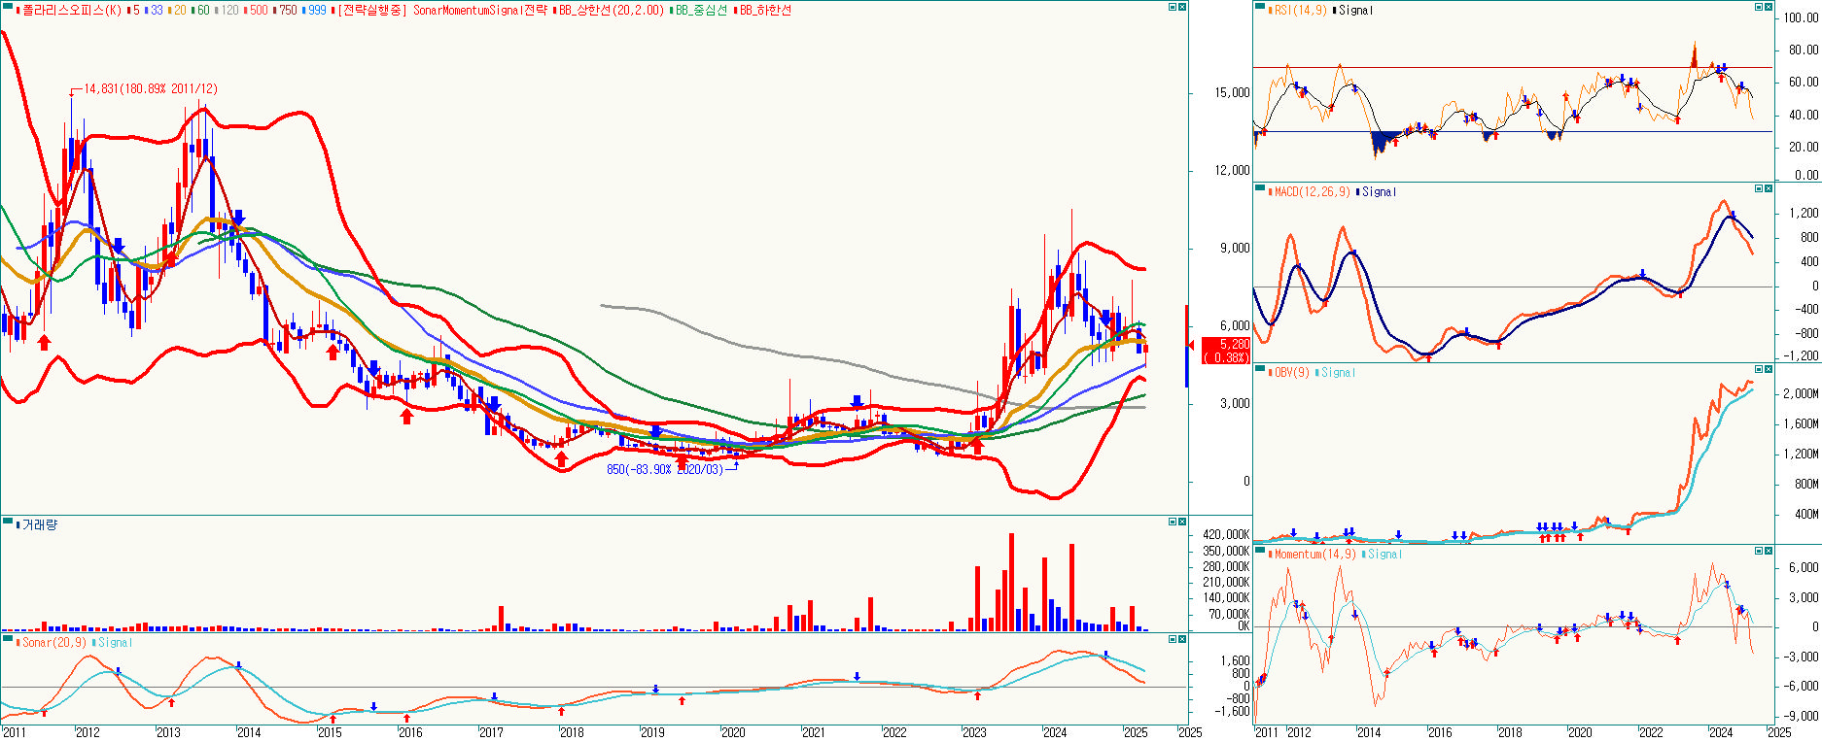
Task: Close the 거래량 volume panel
Action: (x=1182, y=522)
